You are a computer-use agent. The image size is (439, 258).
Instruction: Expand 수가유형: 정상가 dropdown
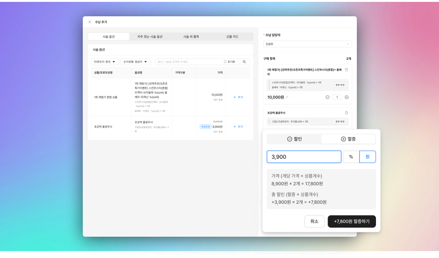click(135, 62)
